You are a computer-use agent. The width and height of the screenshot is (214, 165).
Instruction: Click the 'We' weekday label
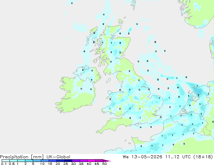[x=126, y=157]
